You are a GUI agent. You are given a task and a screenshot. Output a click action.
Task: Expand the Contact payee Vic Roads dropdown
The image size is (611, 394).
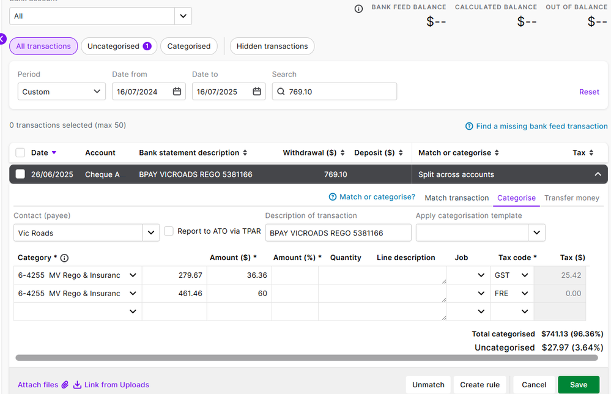pyautogui.click(x=150, y=233)
